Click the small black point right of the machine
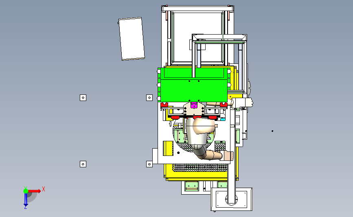The width and height of the screenshot is (353, 217). [x=272, y=131]
